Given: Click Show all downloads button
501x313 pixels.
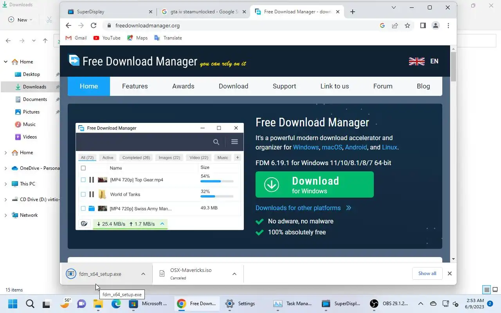Looking at the screenshot, I should 427,273.
